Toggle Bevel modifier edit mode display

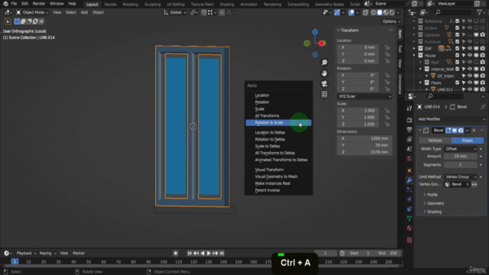pos(449,131)
